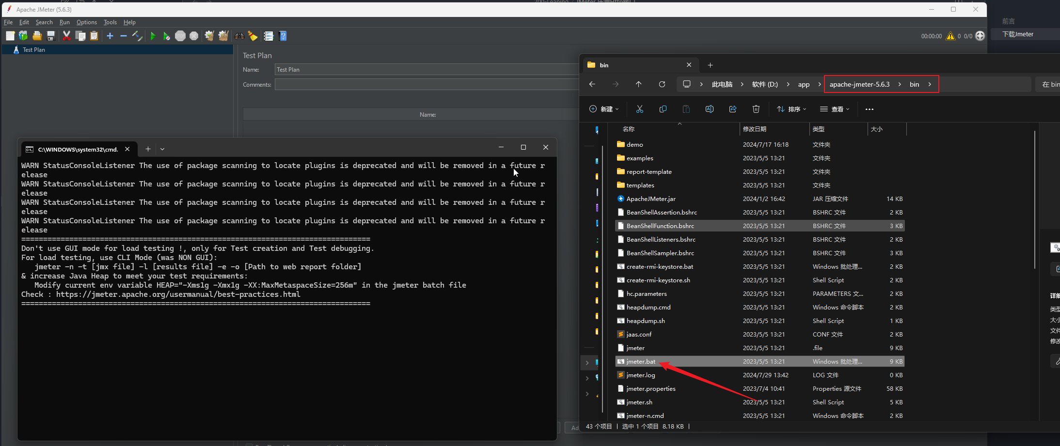Open Edit menu in JMeter

(24, 22)
